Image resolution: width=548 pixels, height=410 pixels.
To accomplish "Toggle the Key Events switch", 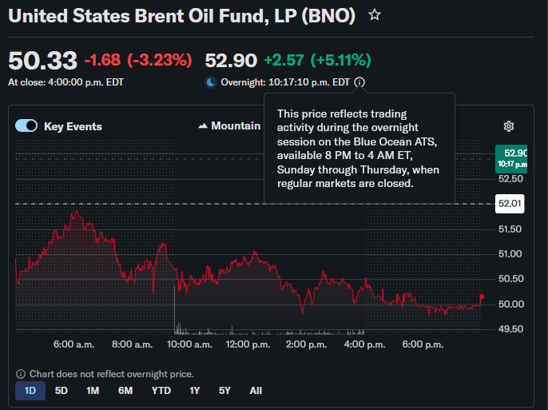I will pyautogui.click(x=26, y=125).
